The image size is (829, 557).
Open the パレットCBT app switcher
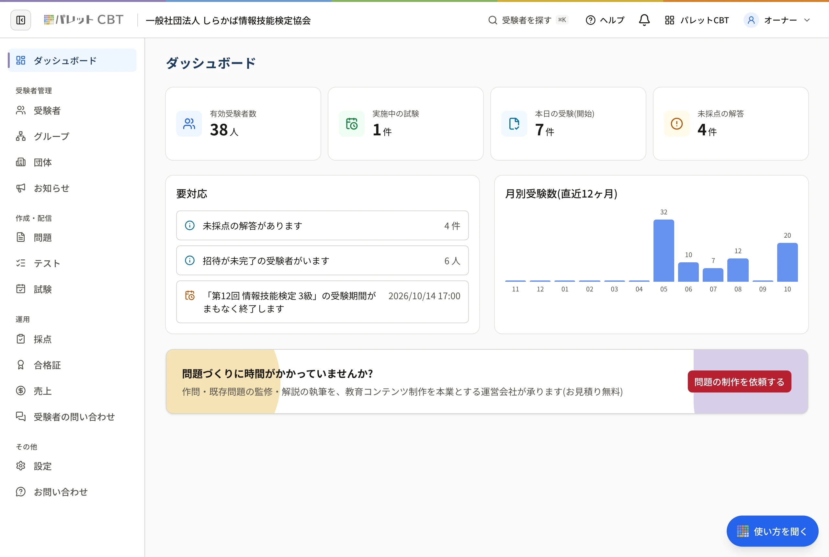point(697,20)
